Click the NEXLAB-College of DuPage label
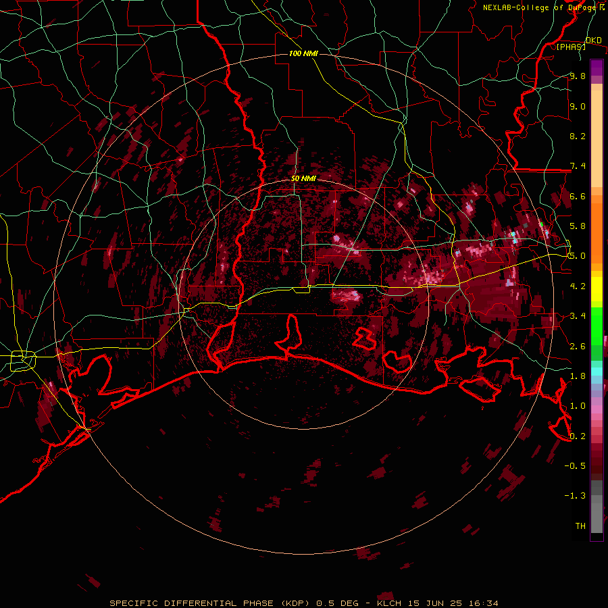 [x=540, y=7]
